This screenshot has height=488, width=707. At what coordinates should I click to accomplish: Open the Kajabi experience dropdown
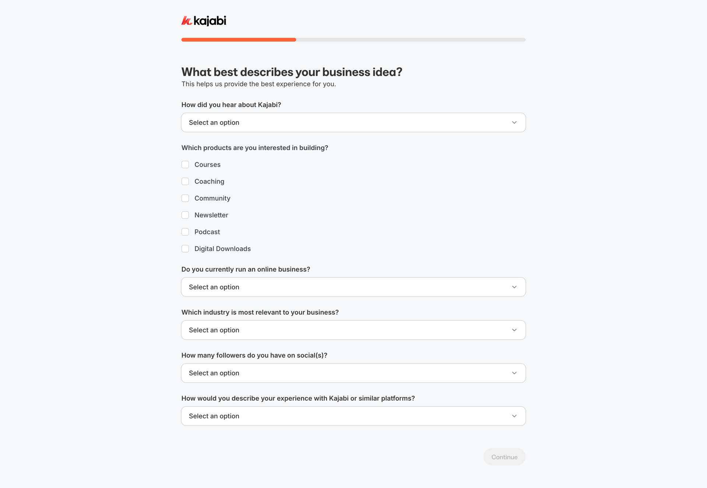pyautogui.click(x=353, y=416)
